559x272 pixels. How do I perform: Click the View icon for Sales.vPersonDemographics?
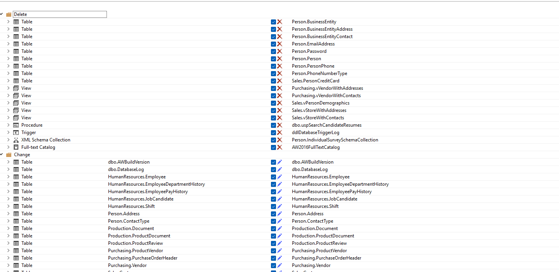pos(16,103)
